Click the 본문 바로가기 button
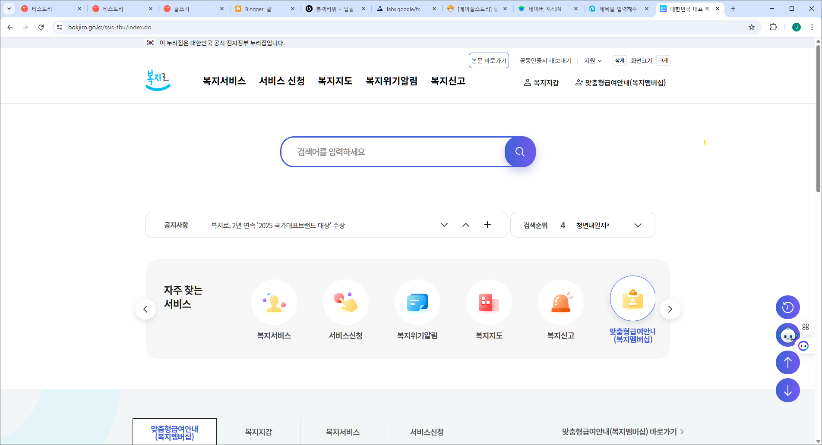The height and width of the screenshot is (445, 822). pos(488,60)
